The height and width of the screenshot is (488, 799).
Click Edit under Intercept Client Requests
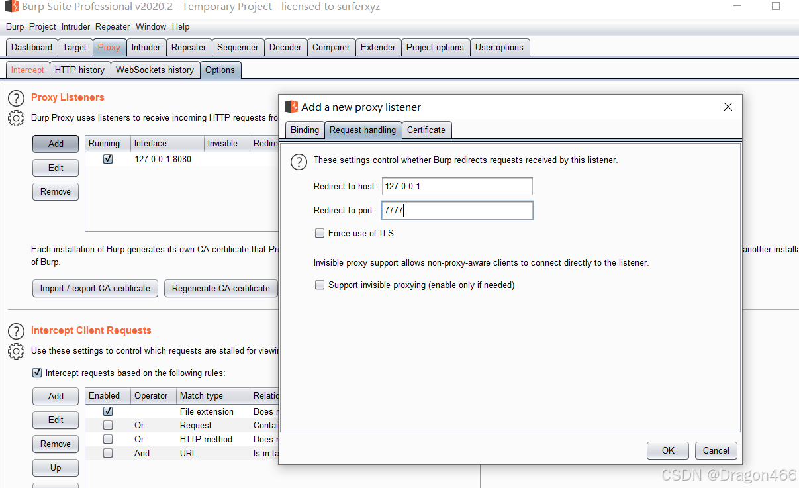coord(56,420)
